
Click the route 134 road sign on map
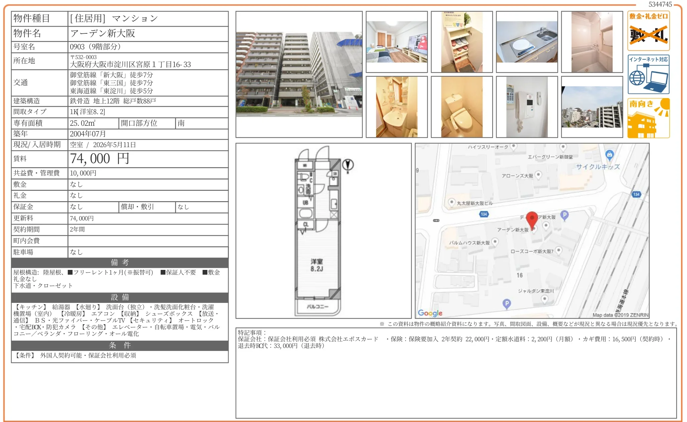[484, 214]
